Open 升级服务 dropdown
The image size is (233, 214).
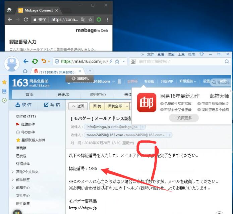[188, 81]
